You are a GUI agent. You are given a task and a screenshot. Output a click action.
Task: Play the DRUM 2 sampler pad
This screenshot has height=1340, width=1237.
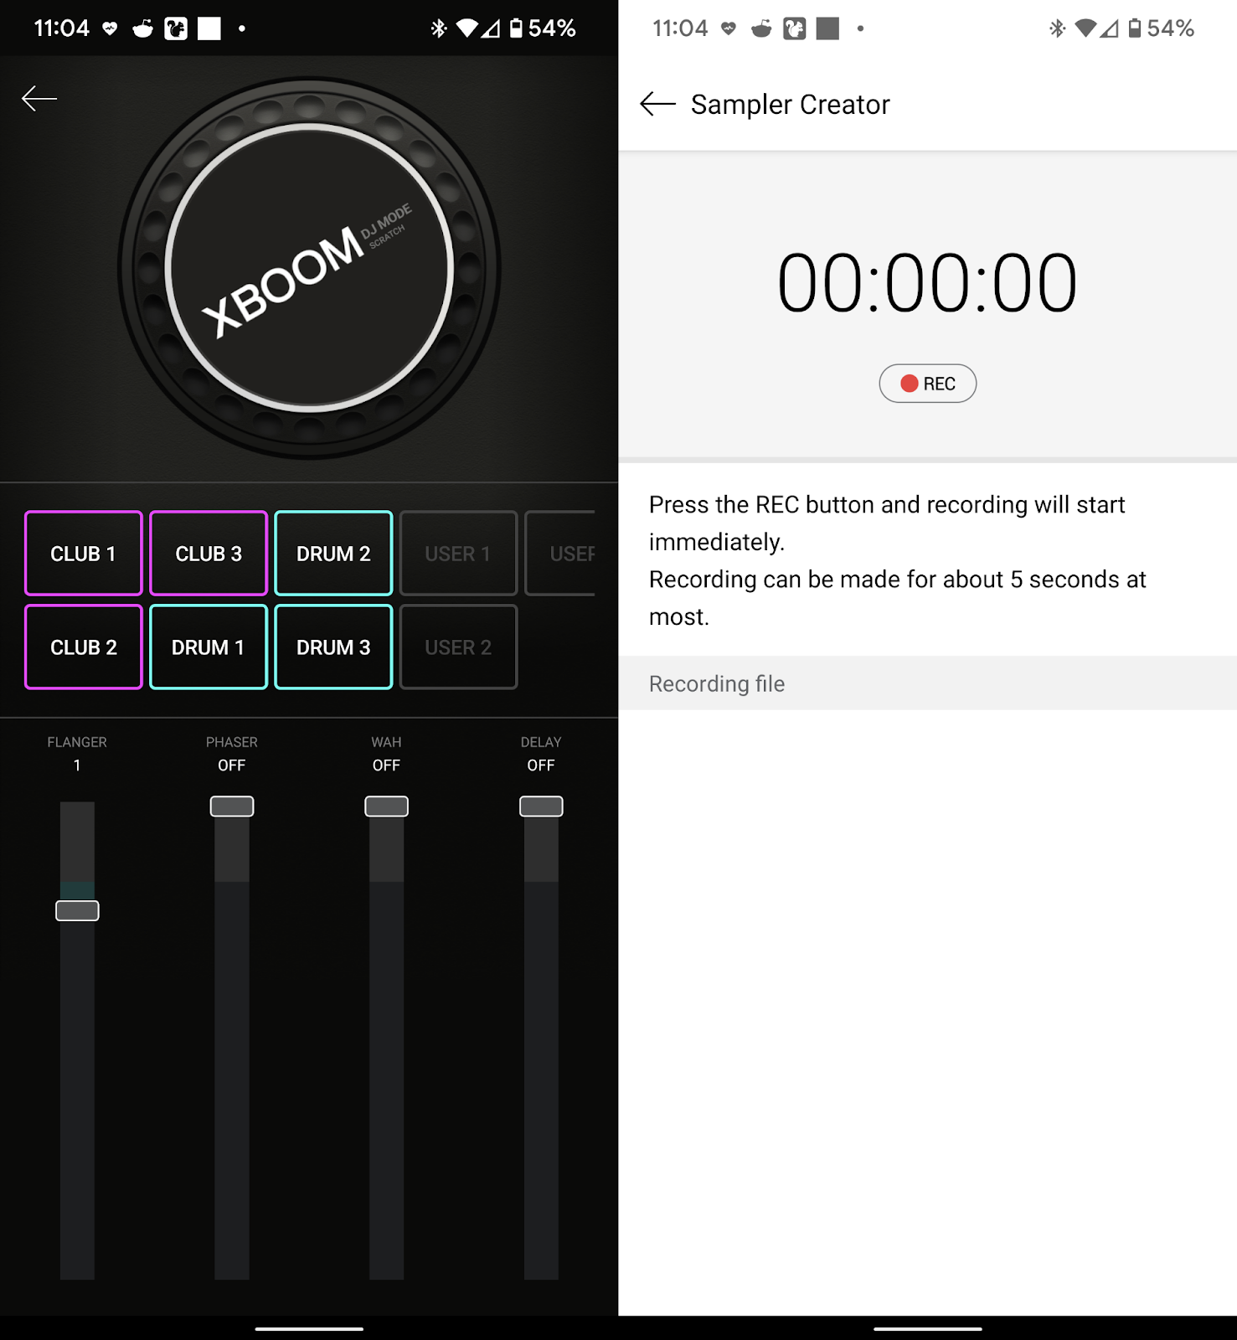[333, 554]
